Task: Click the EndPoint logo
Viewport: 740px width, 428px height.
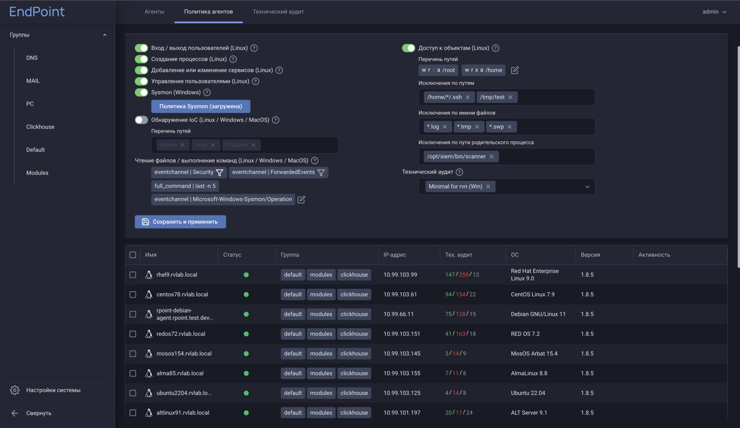Action: pos(37,12)
